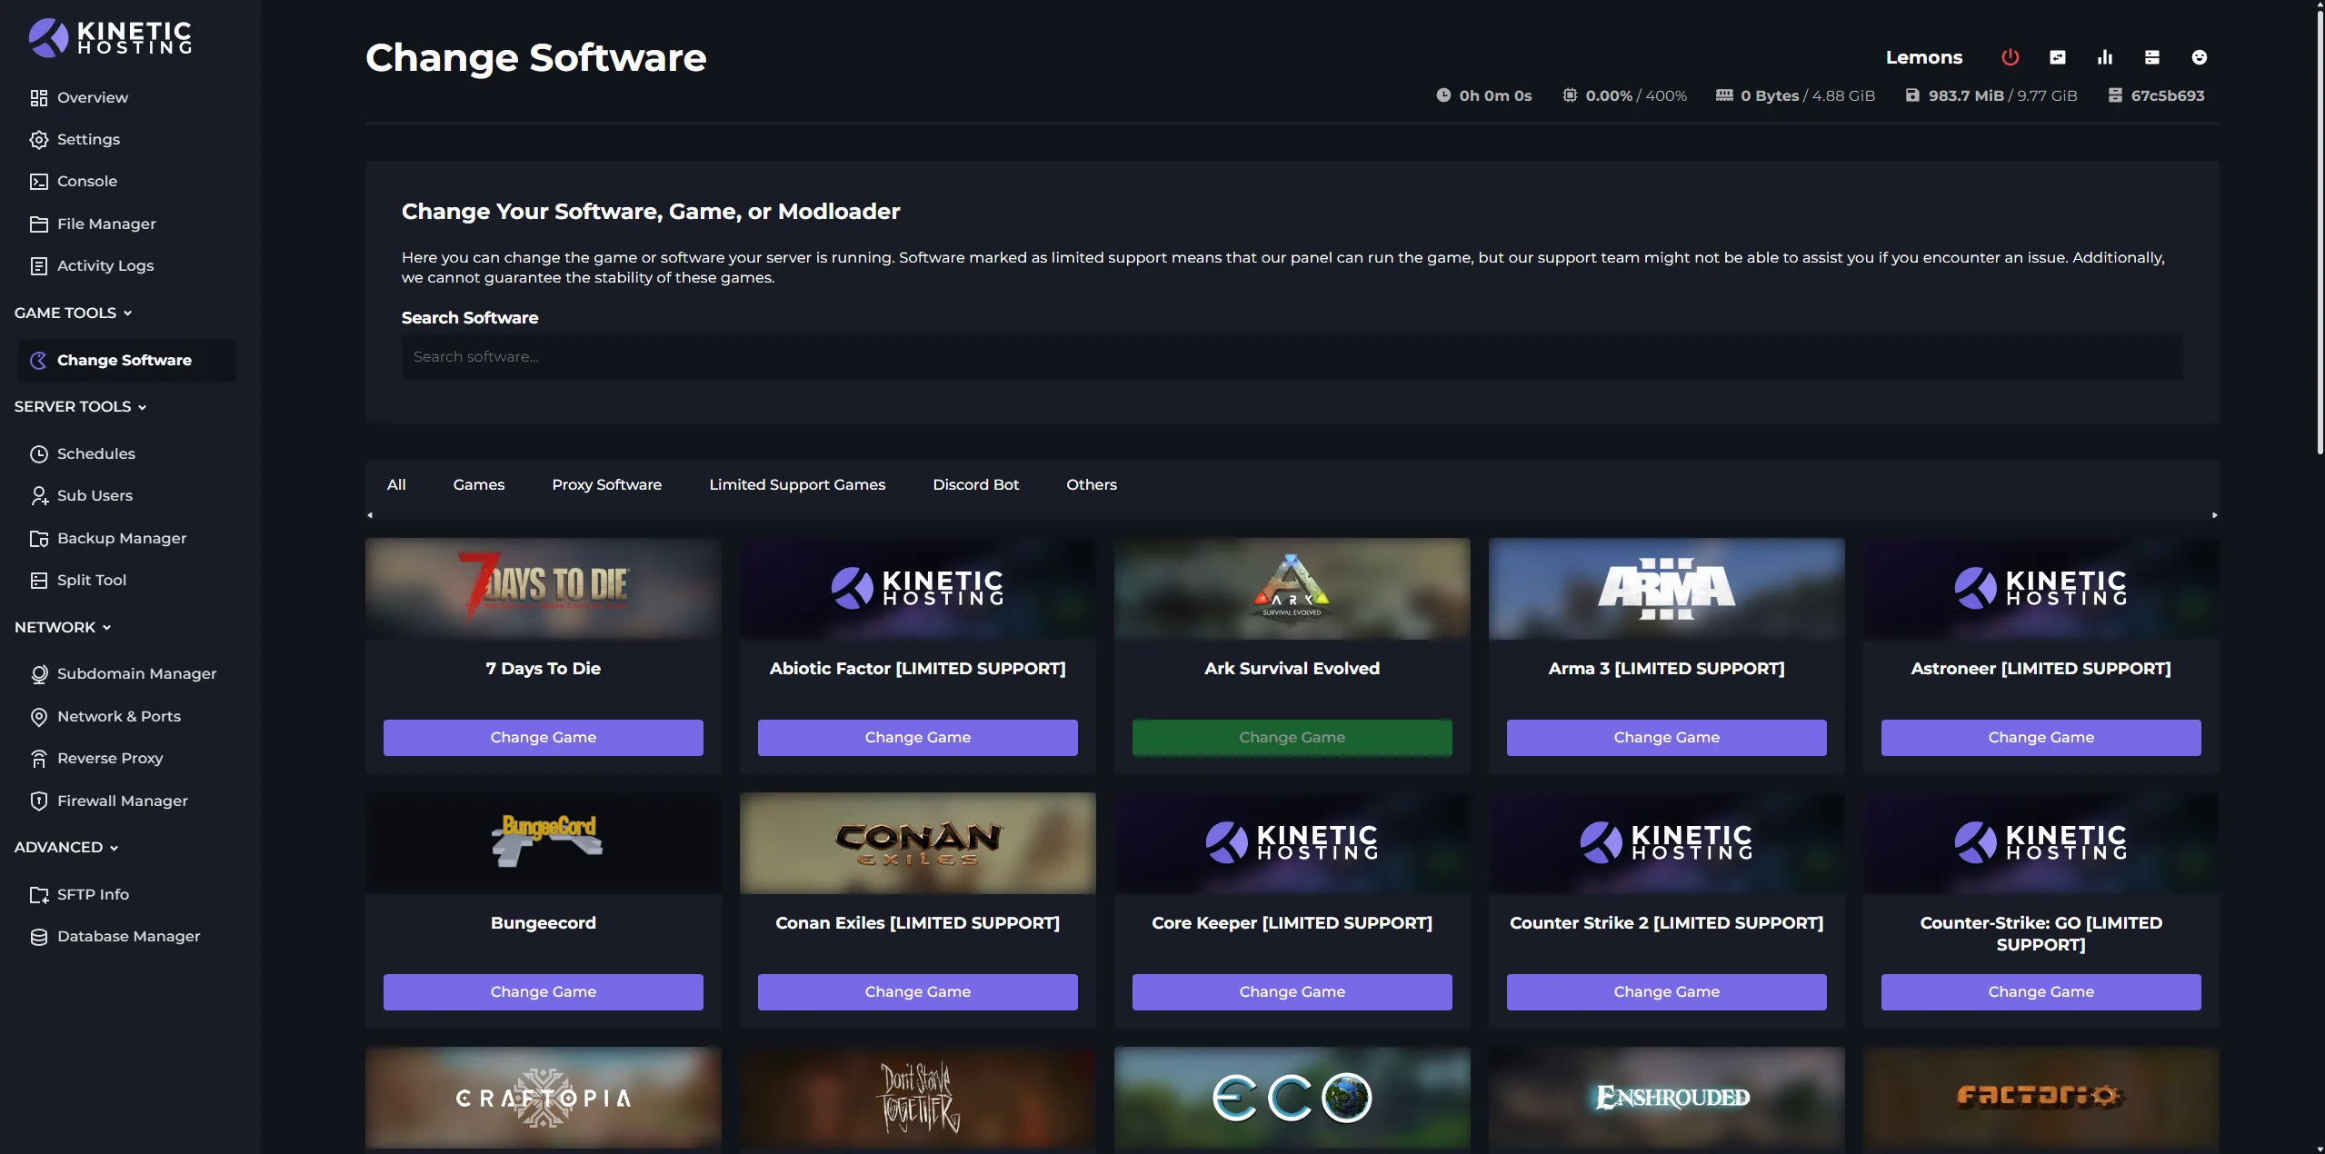Select the Console icon in the sidebar
This screenshot has height=1154, width=2325.
coord(39,181)
